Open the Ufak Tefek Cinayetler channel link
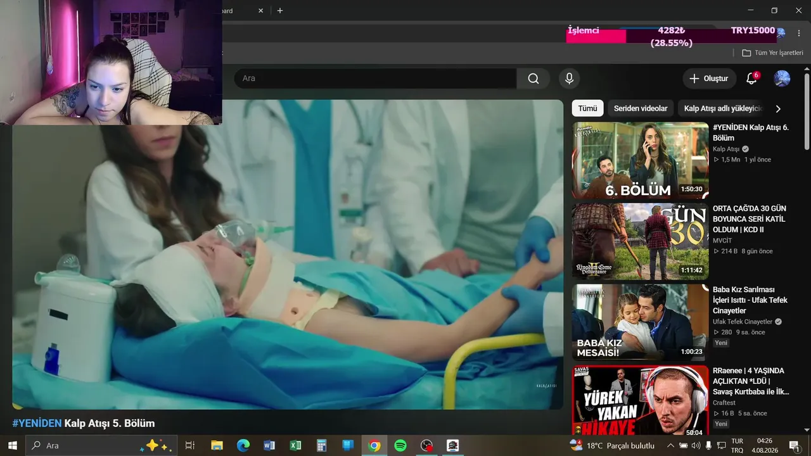Screen dimensions: 811x456 [x=743, y=322]
